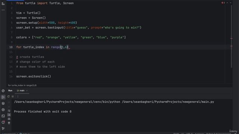
Task: Close the main run tab
Action: [x=27, y=91]
